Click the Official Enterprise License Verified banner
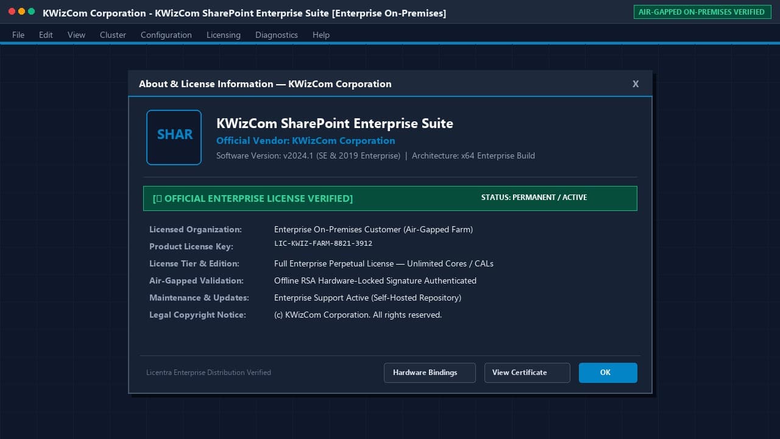 point(390,198)
